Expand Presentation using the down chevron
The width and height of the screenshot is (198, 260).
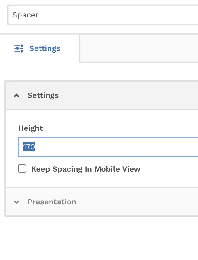(16, 202)
